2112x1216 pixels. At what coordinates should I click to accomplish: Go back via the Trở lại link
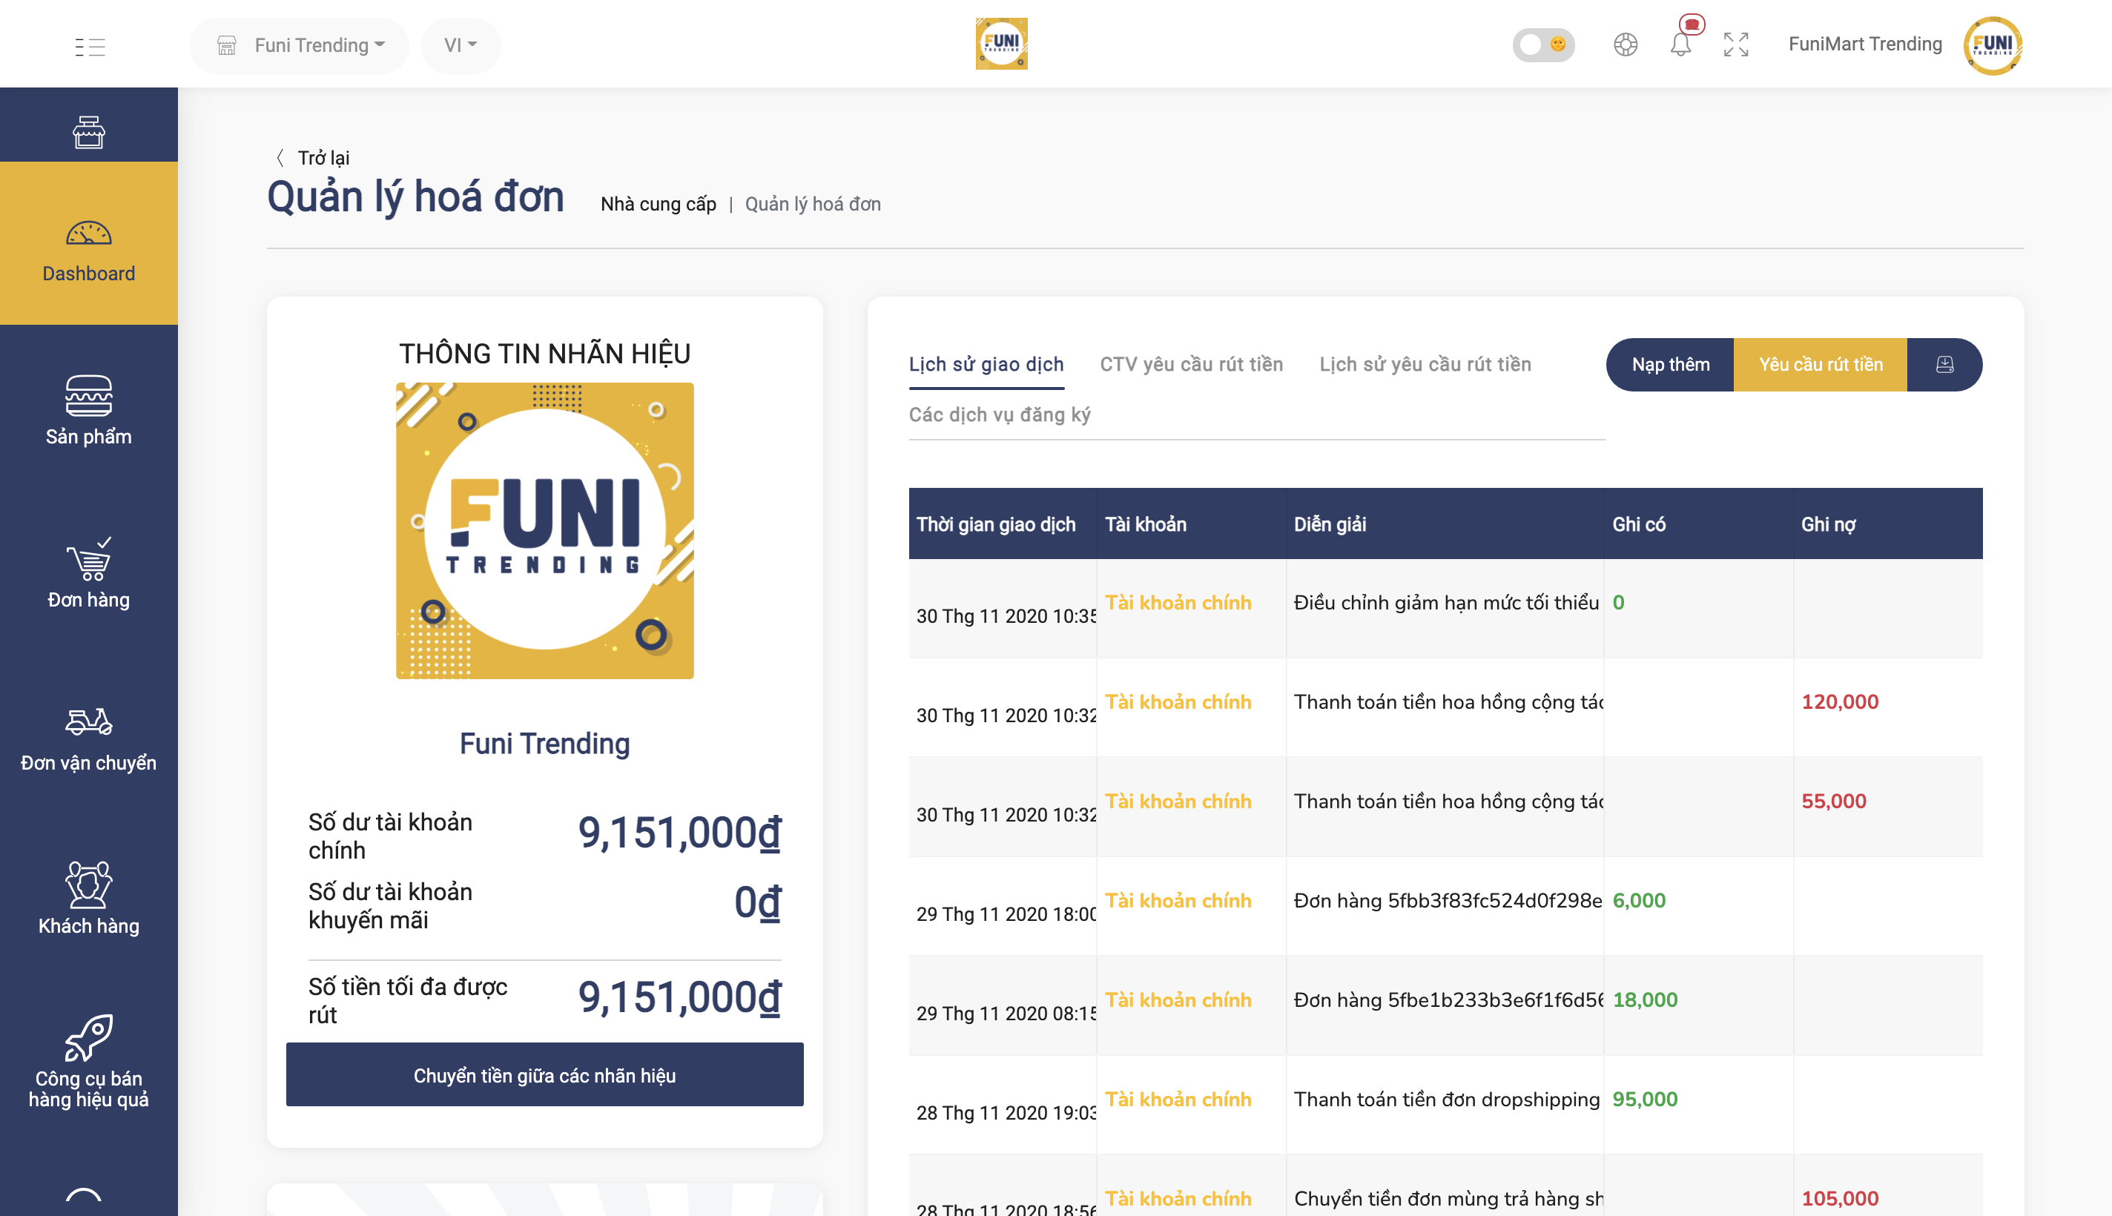323,158
